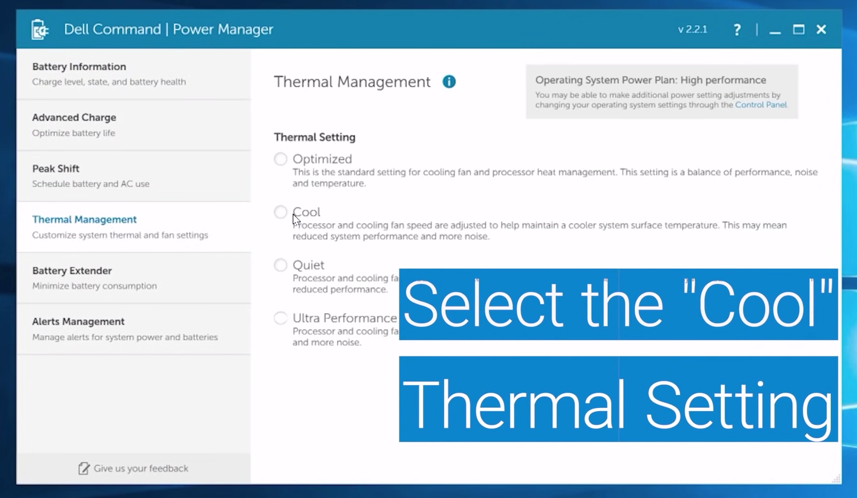Click 'Schedule battery and AC use' subtitle
The width and height of the screenshot is (857, 498).
pos(91,184)
